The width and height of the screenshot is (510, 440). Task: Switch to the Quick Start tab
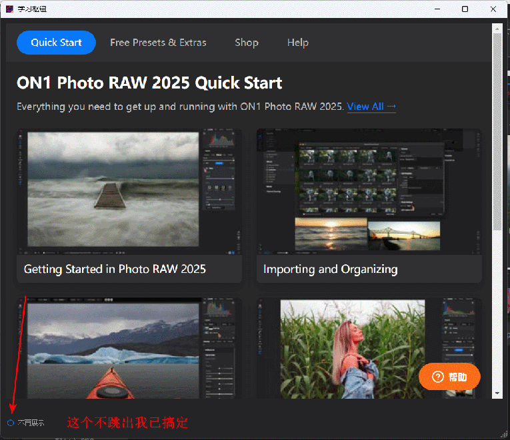coord(56,43)
